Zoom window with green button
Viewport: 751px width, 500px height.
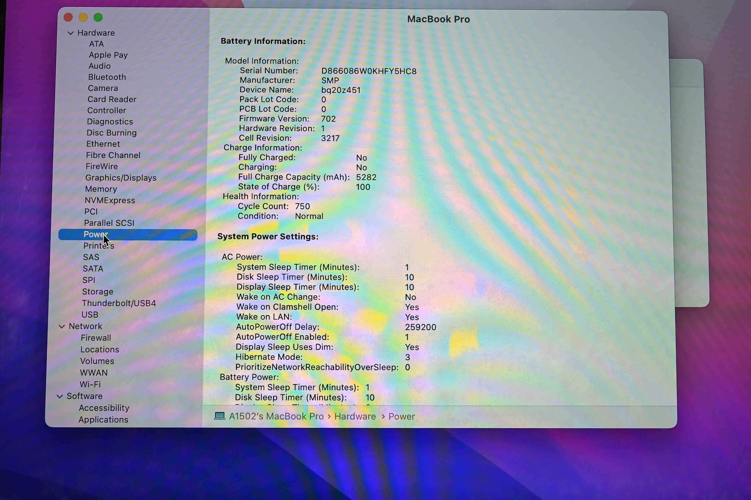tap(98, 17)
